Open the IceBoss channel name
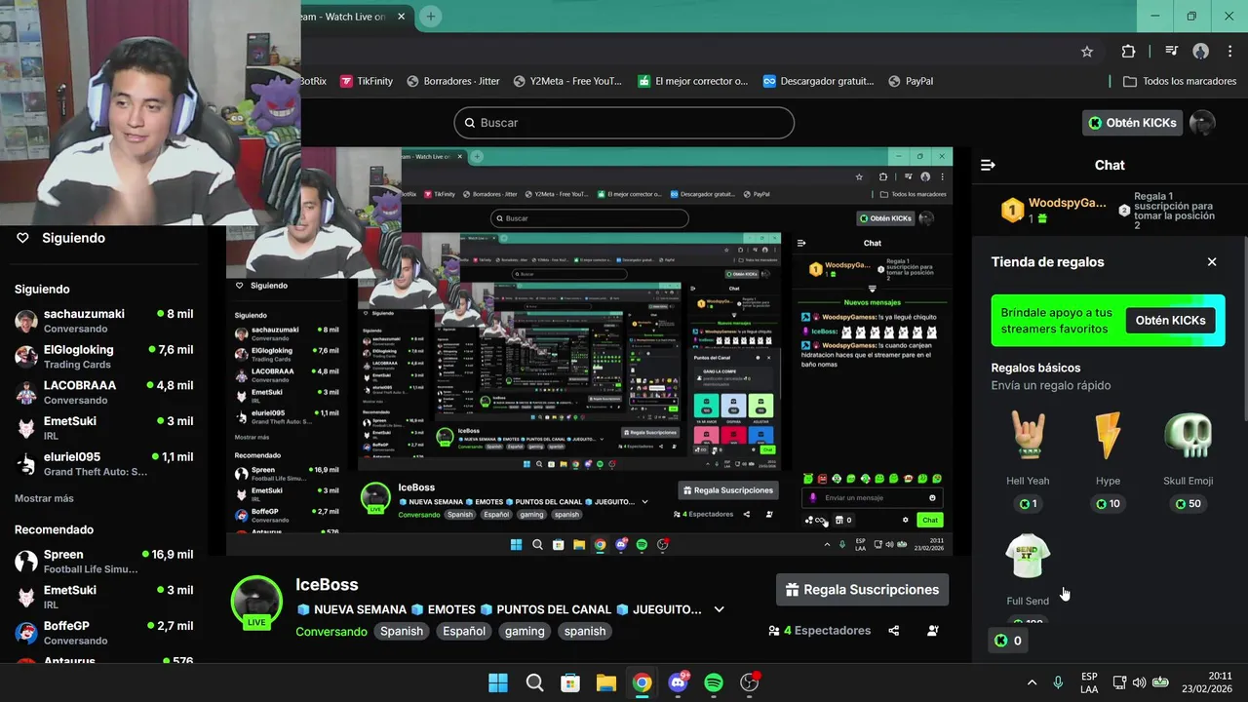This screenshot has height=702, width=1248. 327,585
